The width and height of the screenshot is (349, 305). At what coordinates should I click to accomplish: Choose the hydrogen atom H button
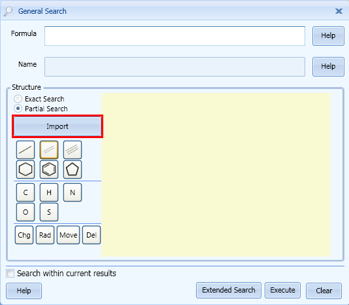coord(49,192)
